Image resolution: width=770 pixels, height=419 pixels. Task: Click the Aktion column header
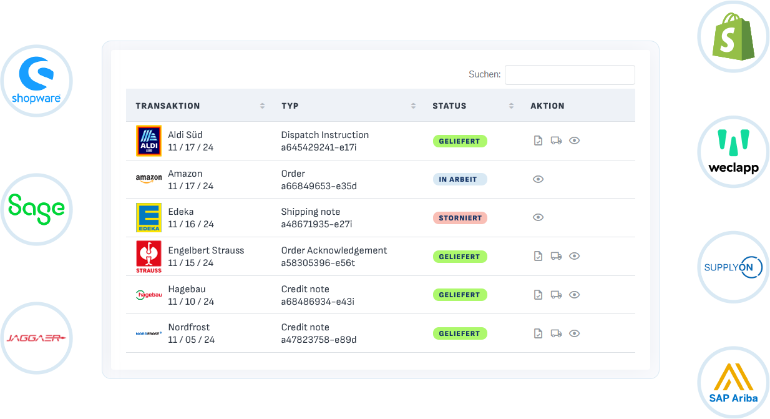547,106
